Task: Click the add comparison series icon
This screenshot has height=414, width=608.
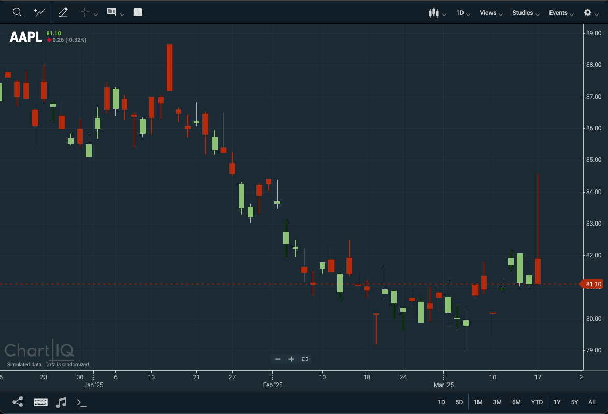Action: [x=39, y=12]
